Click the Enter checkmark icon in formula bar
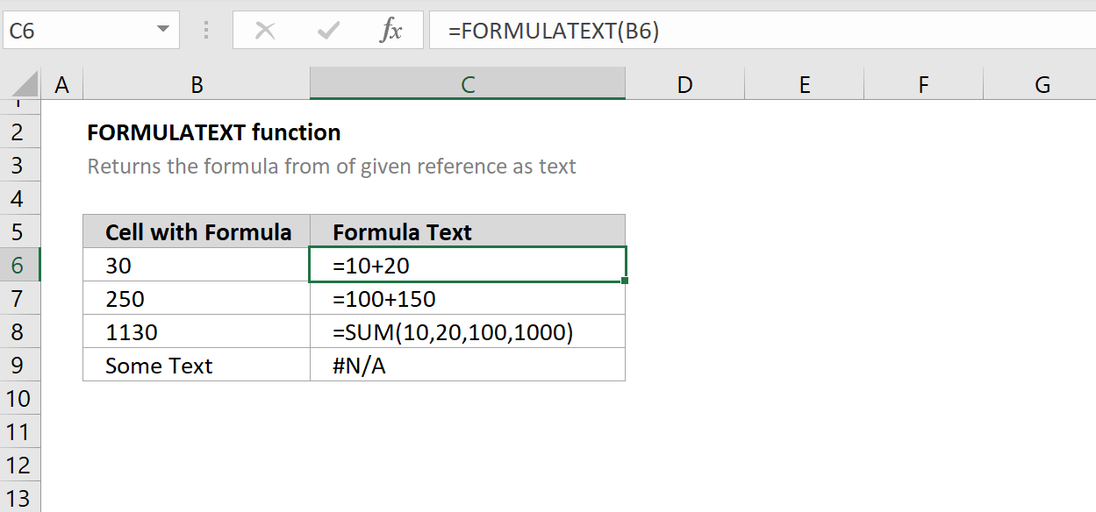1096x512 pixels. pos(326,29)
